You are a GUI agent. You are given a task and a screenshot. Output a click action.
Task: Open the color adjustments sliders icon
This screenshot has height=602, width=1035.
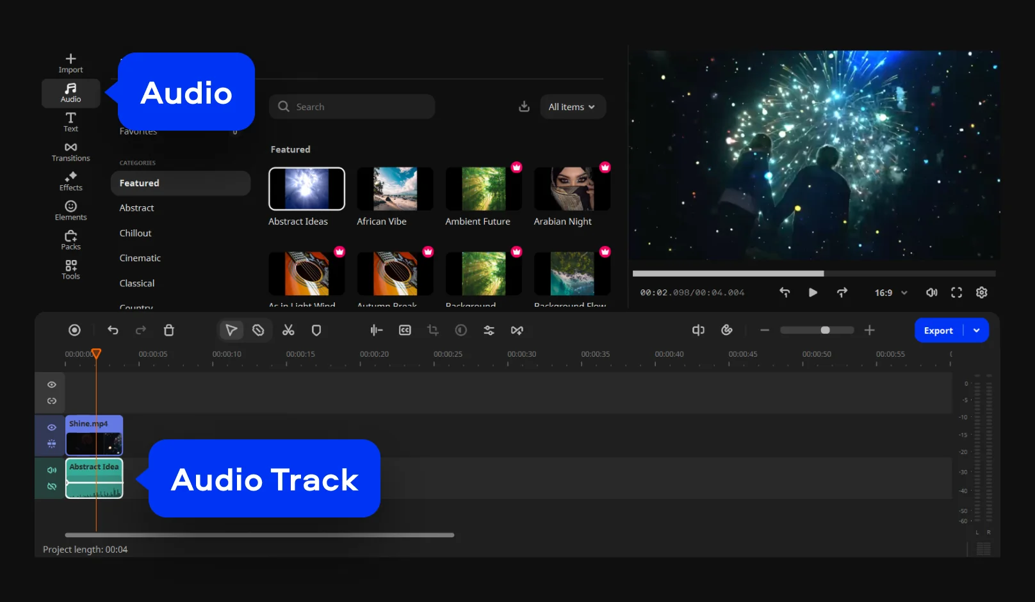point(489,330)
